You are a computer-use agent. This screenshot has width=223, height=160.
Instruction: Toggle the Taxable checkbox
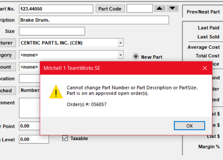pyautogui.click(x=65, y=138)
